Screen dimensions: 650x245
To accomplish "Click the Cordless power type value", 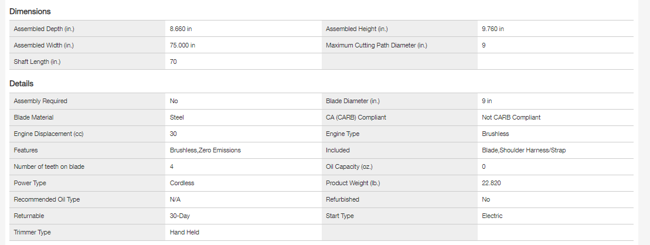I will (x=182, y=183).
